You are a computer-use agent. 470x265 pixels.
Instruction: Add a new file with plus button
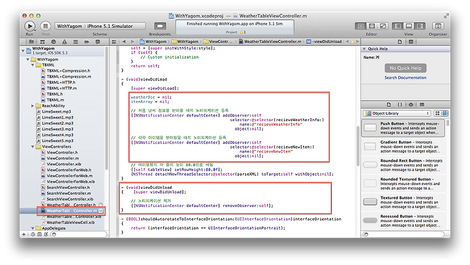(x=24, y=234)
